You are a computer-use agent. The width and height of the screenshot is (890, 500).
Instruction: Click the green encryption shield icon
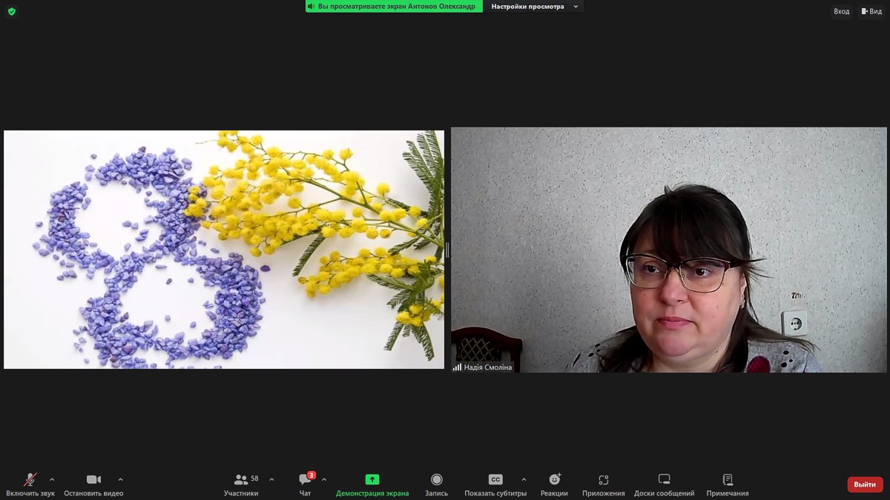(x=11, y=11)
